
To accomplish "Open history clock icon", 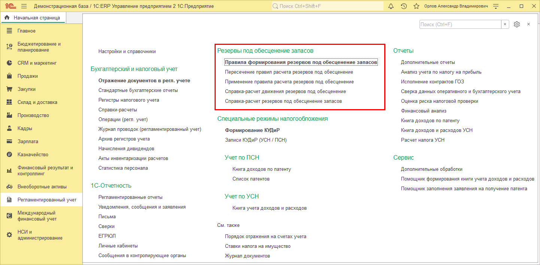I will [404, 6].
